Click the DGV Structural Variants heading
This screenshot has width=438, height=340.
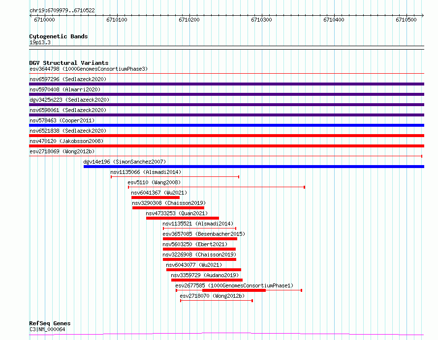[x=69, y=63]
